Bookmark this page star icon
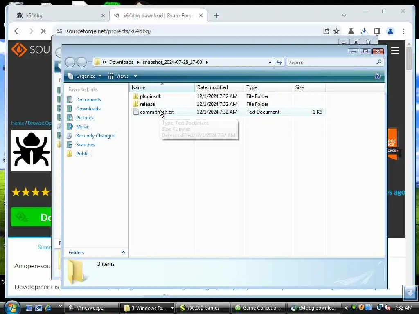419x314 pixels. [x=336, y=31]
